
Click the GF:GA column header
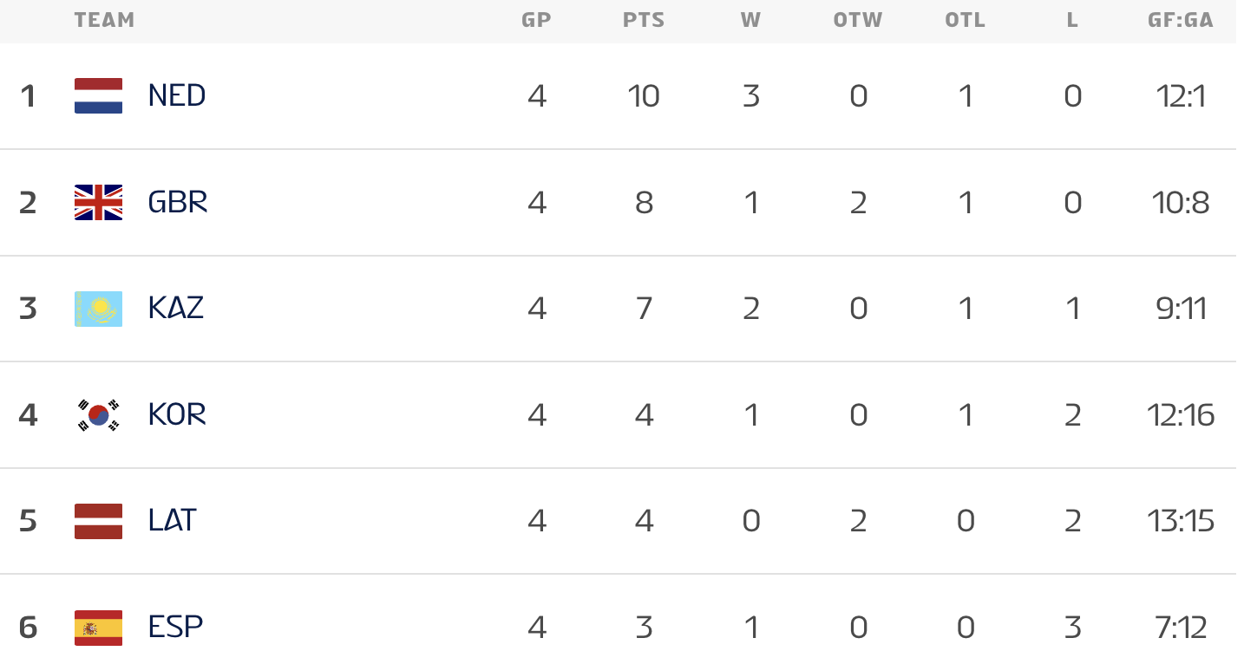(1181, 20)
